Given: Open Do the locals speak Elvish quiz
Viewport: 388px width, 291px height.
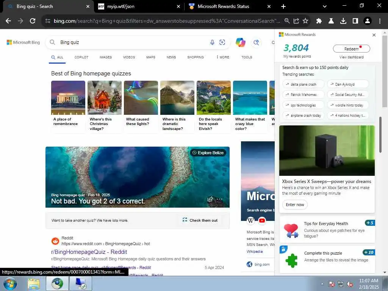Looking at the screenshot, I should point(214,107).
